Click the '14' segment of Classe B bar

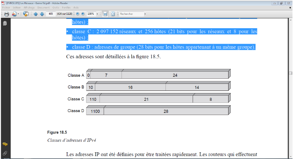pyautogui.click(x=197, y=87)
